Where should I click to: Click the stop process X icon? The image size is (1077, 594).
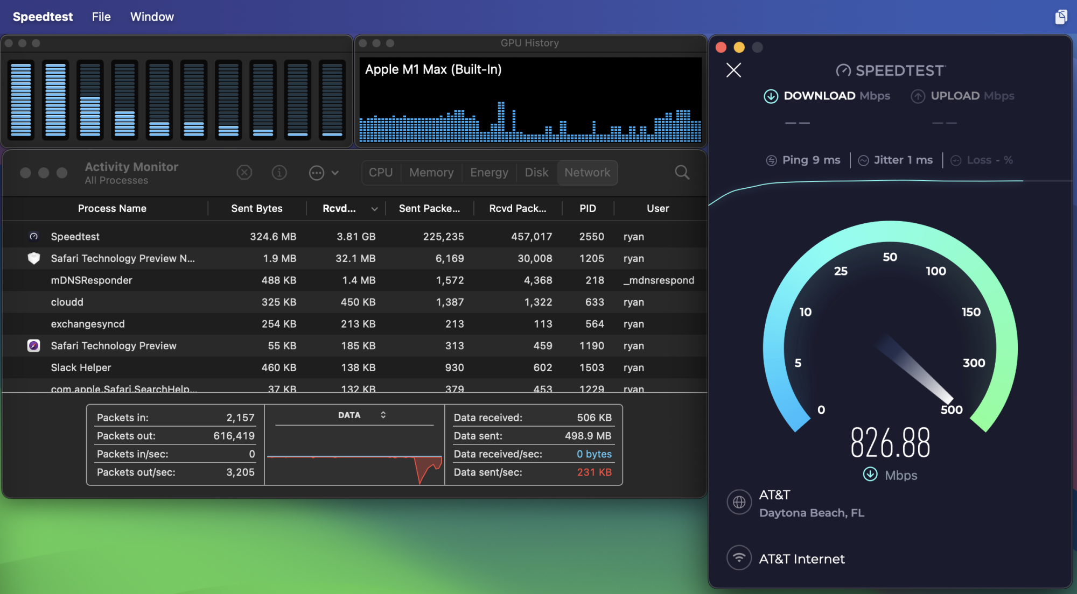244,172
